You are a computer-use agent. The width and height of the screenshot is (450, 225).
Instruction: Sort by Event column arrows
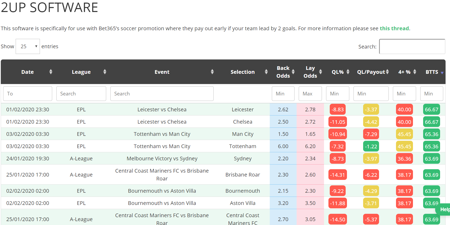(212, 72)
